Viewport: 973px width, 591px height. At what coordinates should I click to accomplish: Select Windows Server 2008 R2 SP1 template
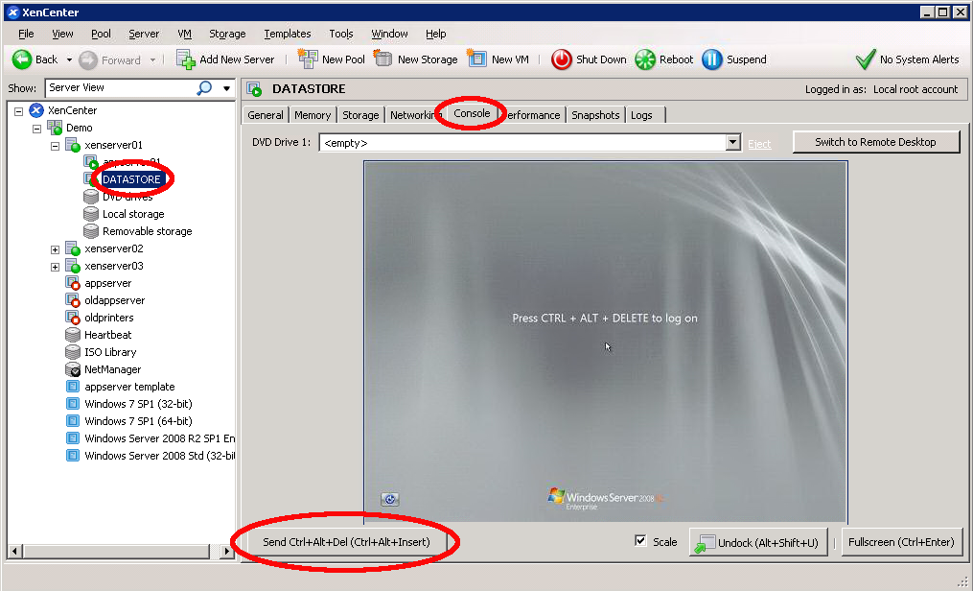pos(159,438)
